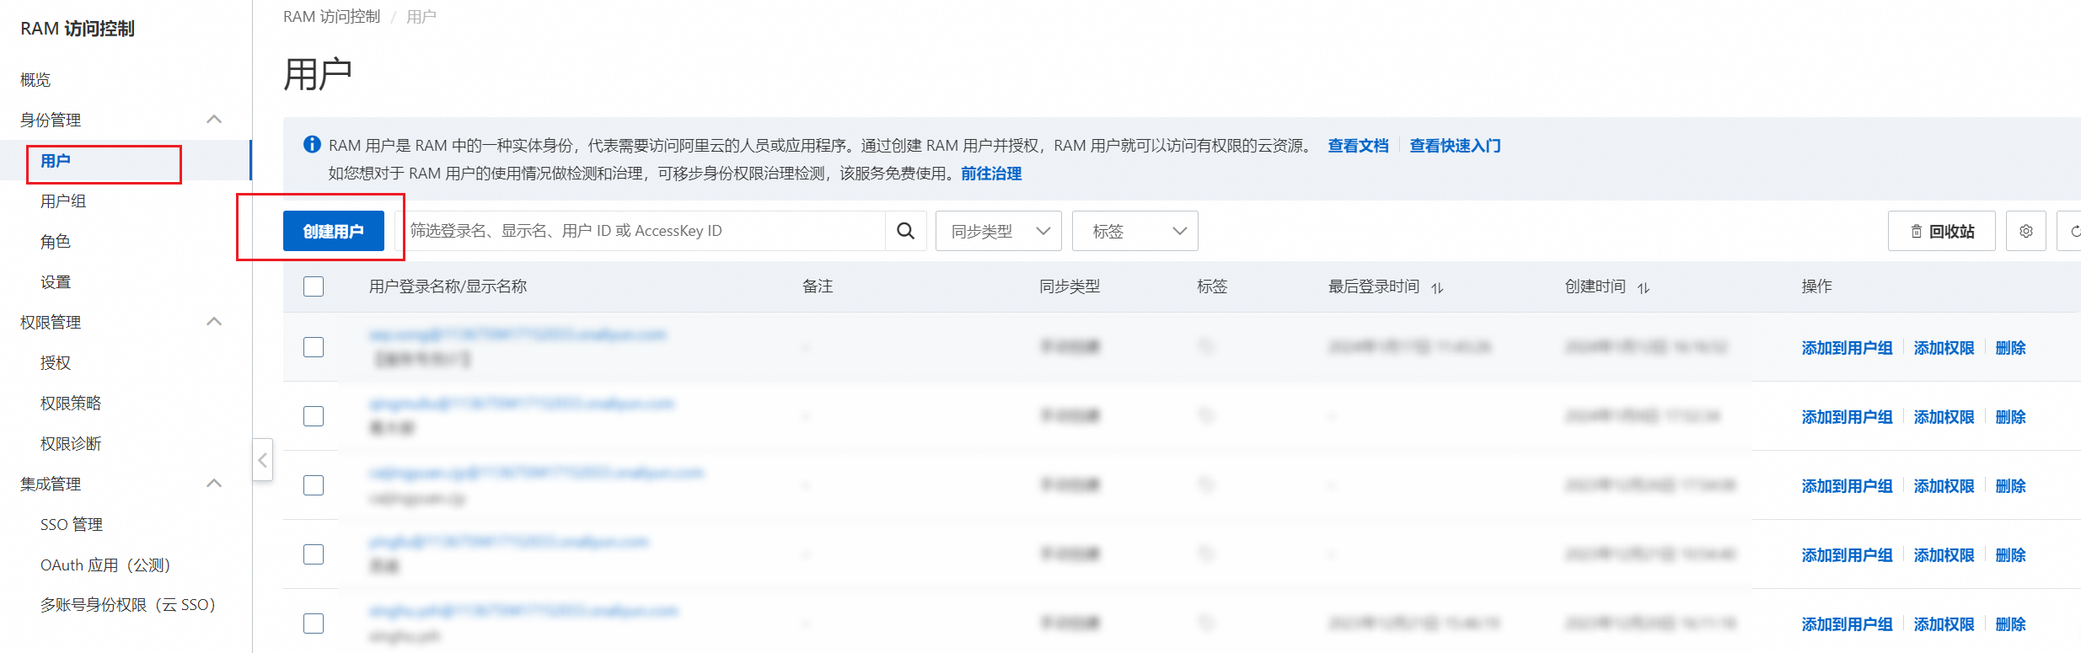Screen dimensions: 2081x653
Task: Collapse the 权限管理 section chevron
Action: (214, 322)
